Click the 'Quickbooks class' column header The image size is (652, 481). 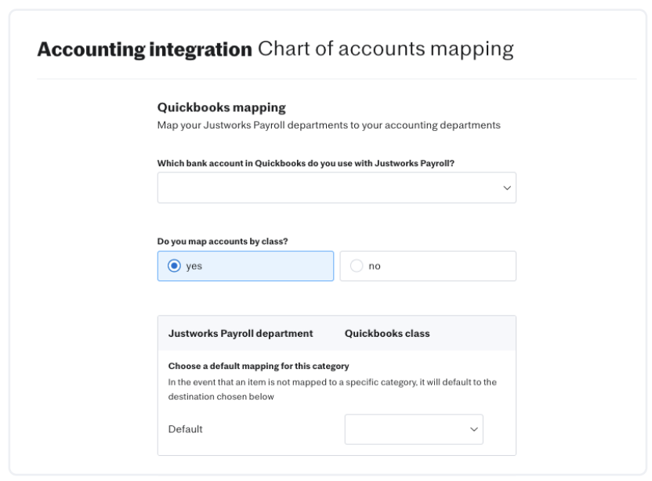pos(386,332)
